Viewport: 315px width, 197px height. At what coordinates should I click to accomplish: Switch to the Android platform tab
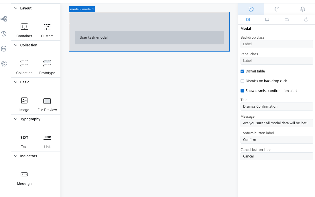coord(287,19)
